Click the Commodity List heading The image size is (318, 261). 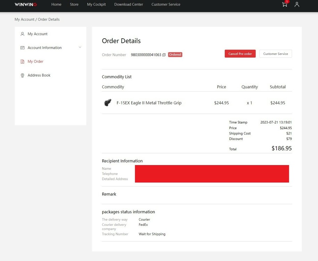click(117, 77)
